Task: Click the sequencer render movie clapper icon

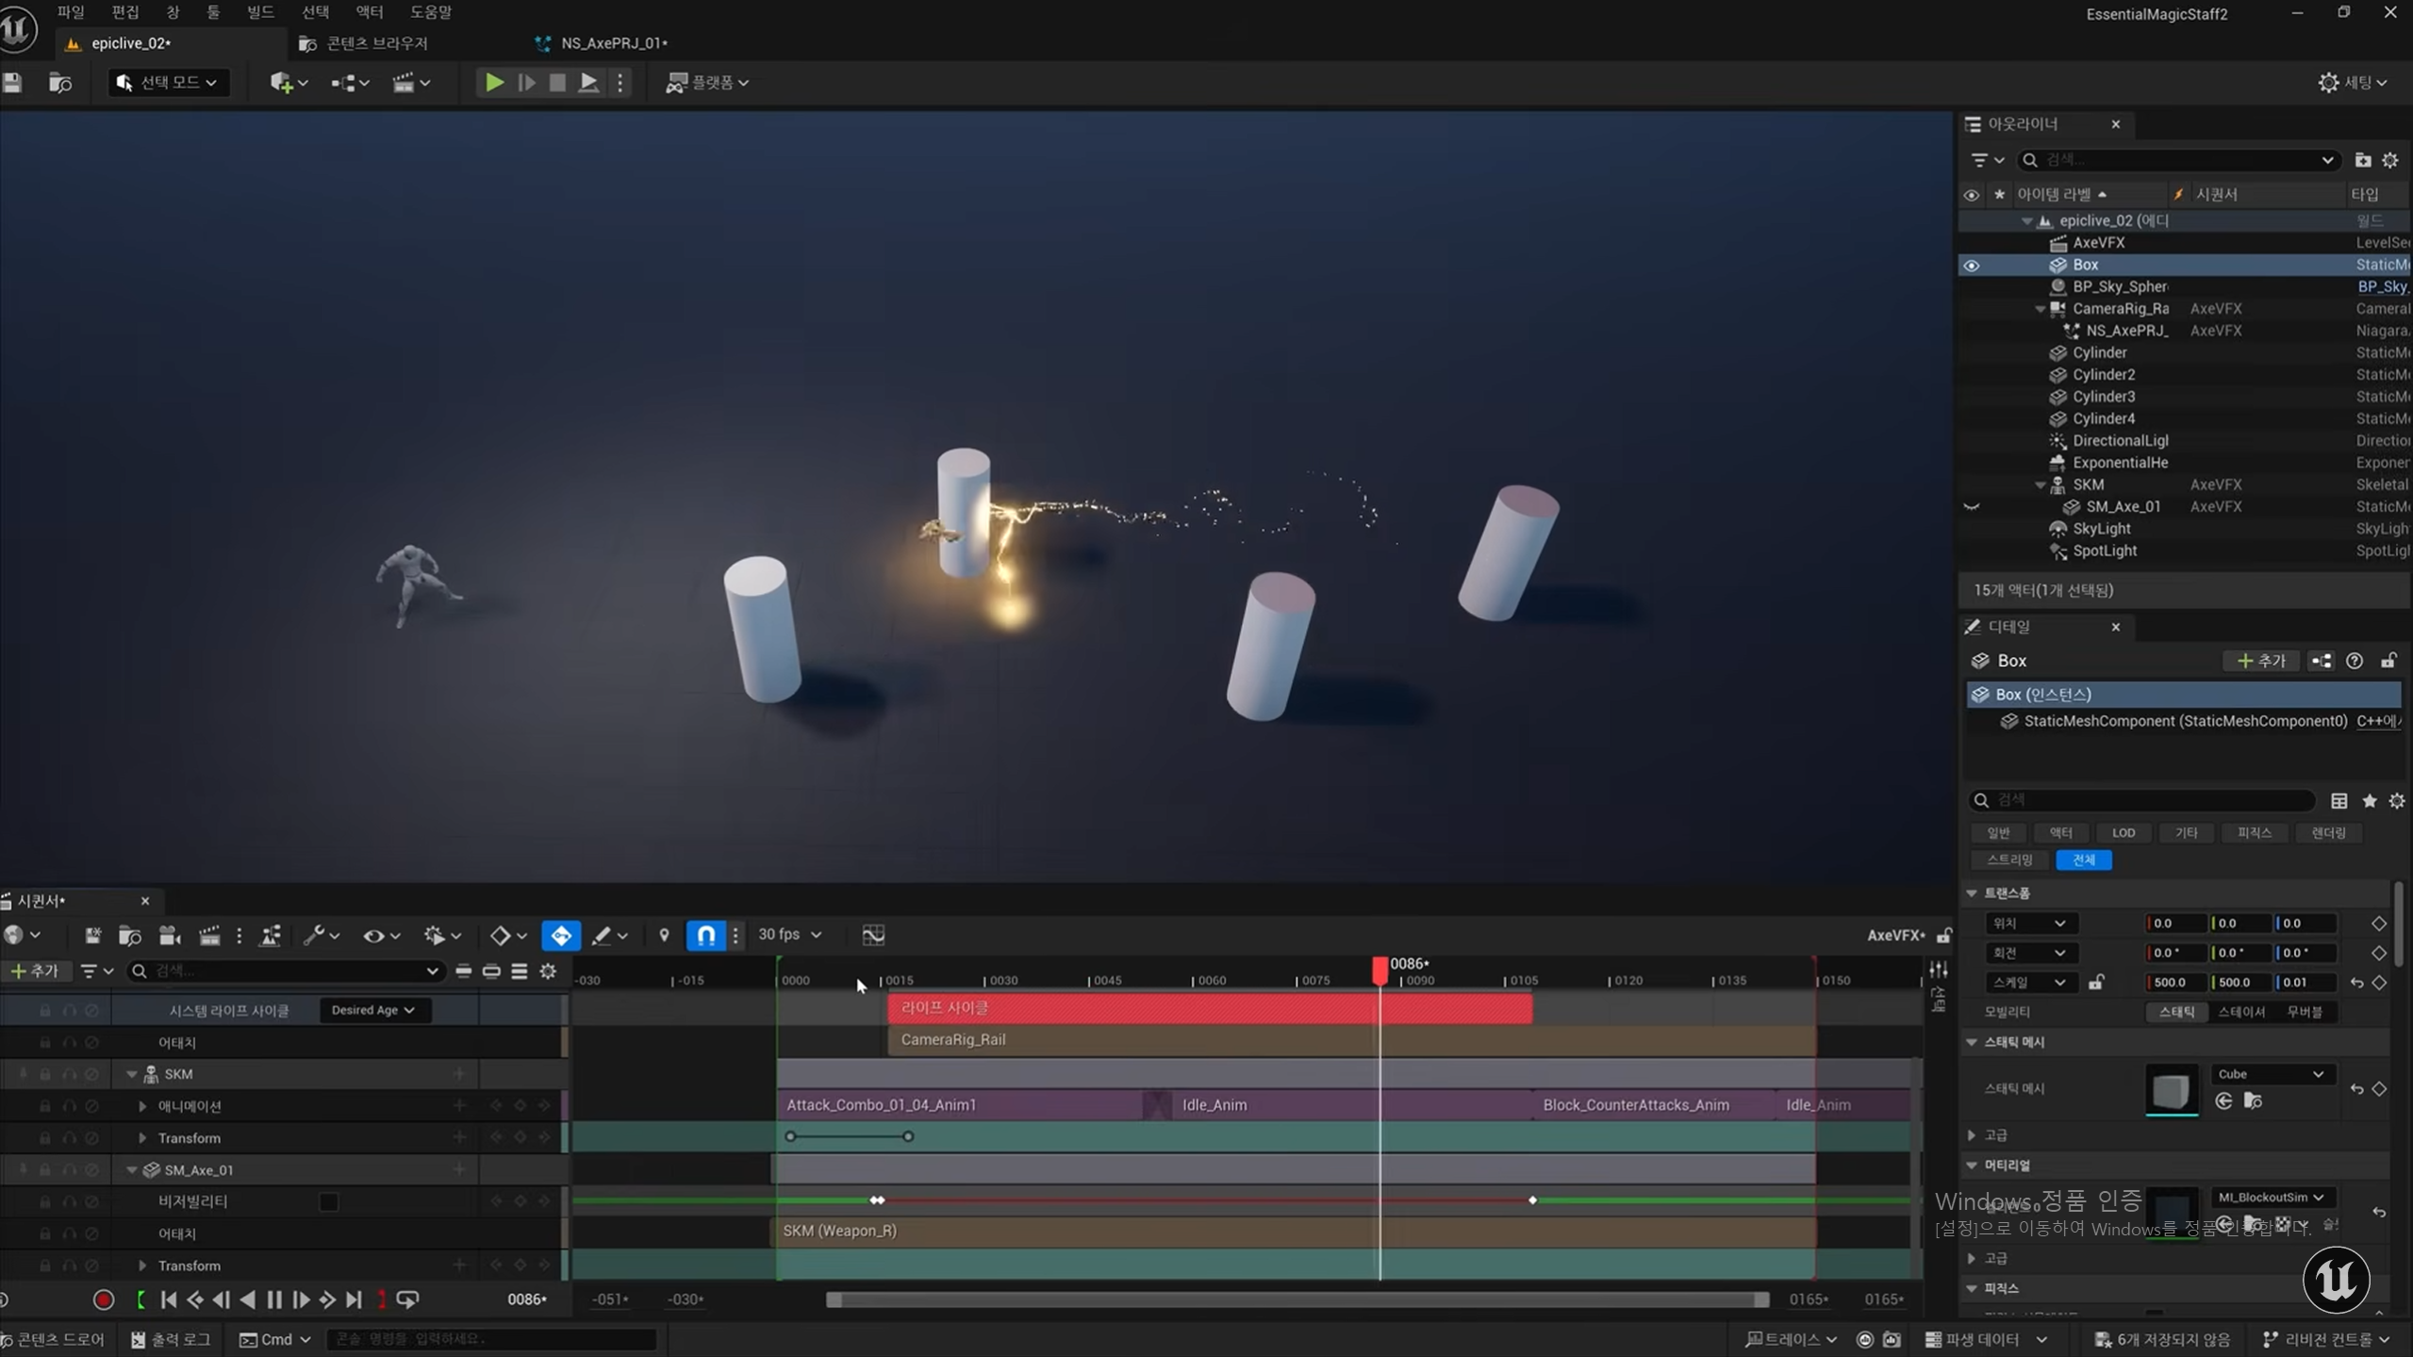Action: (209, 935)
